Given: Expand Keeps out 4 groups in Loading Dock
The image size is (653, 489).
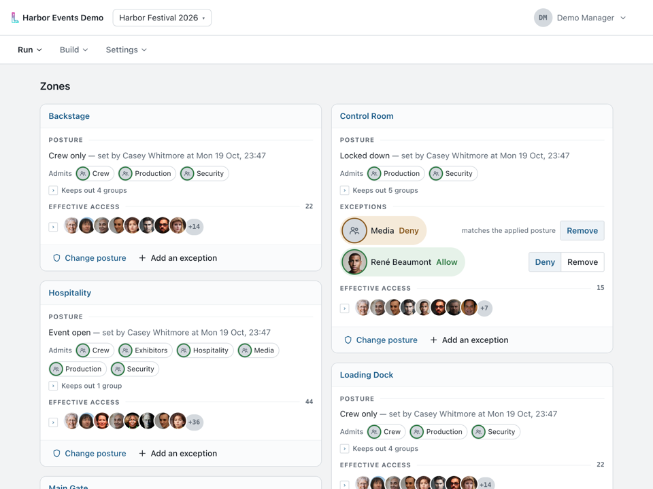Looking at the screenshot, I should click(x=344, y=449).
